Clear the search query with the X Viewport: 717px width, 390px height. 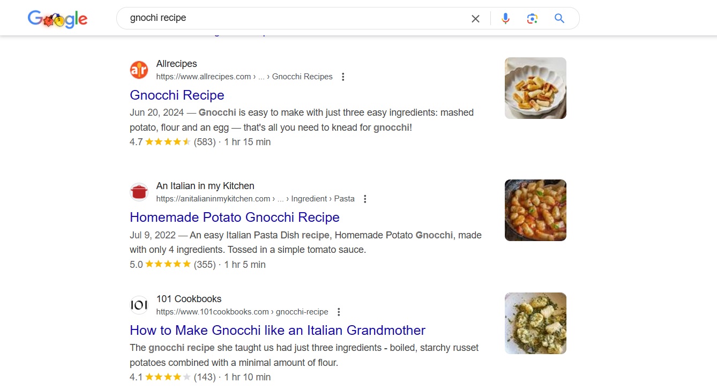(475, 18)
